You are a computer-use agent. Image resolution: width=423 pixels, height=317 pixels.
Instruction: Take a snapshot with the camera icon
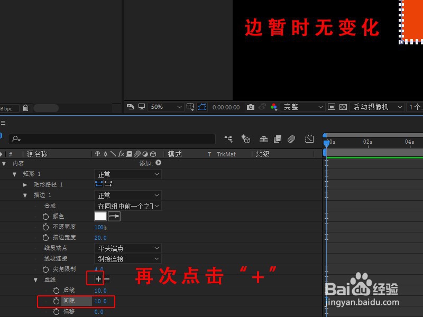tap(252, 107)
